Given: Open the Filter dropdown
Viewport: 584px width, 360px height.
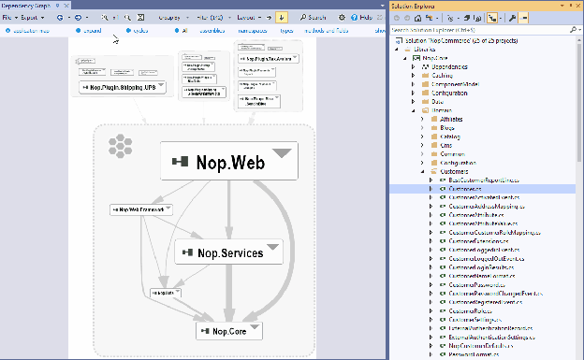Looking at the screenshot, I should pos(213,18).
